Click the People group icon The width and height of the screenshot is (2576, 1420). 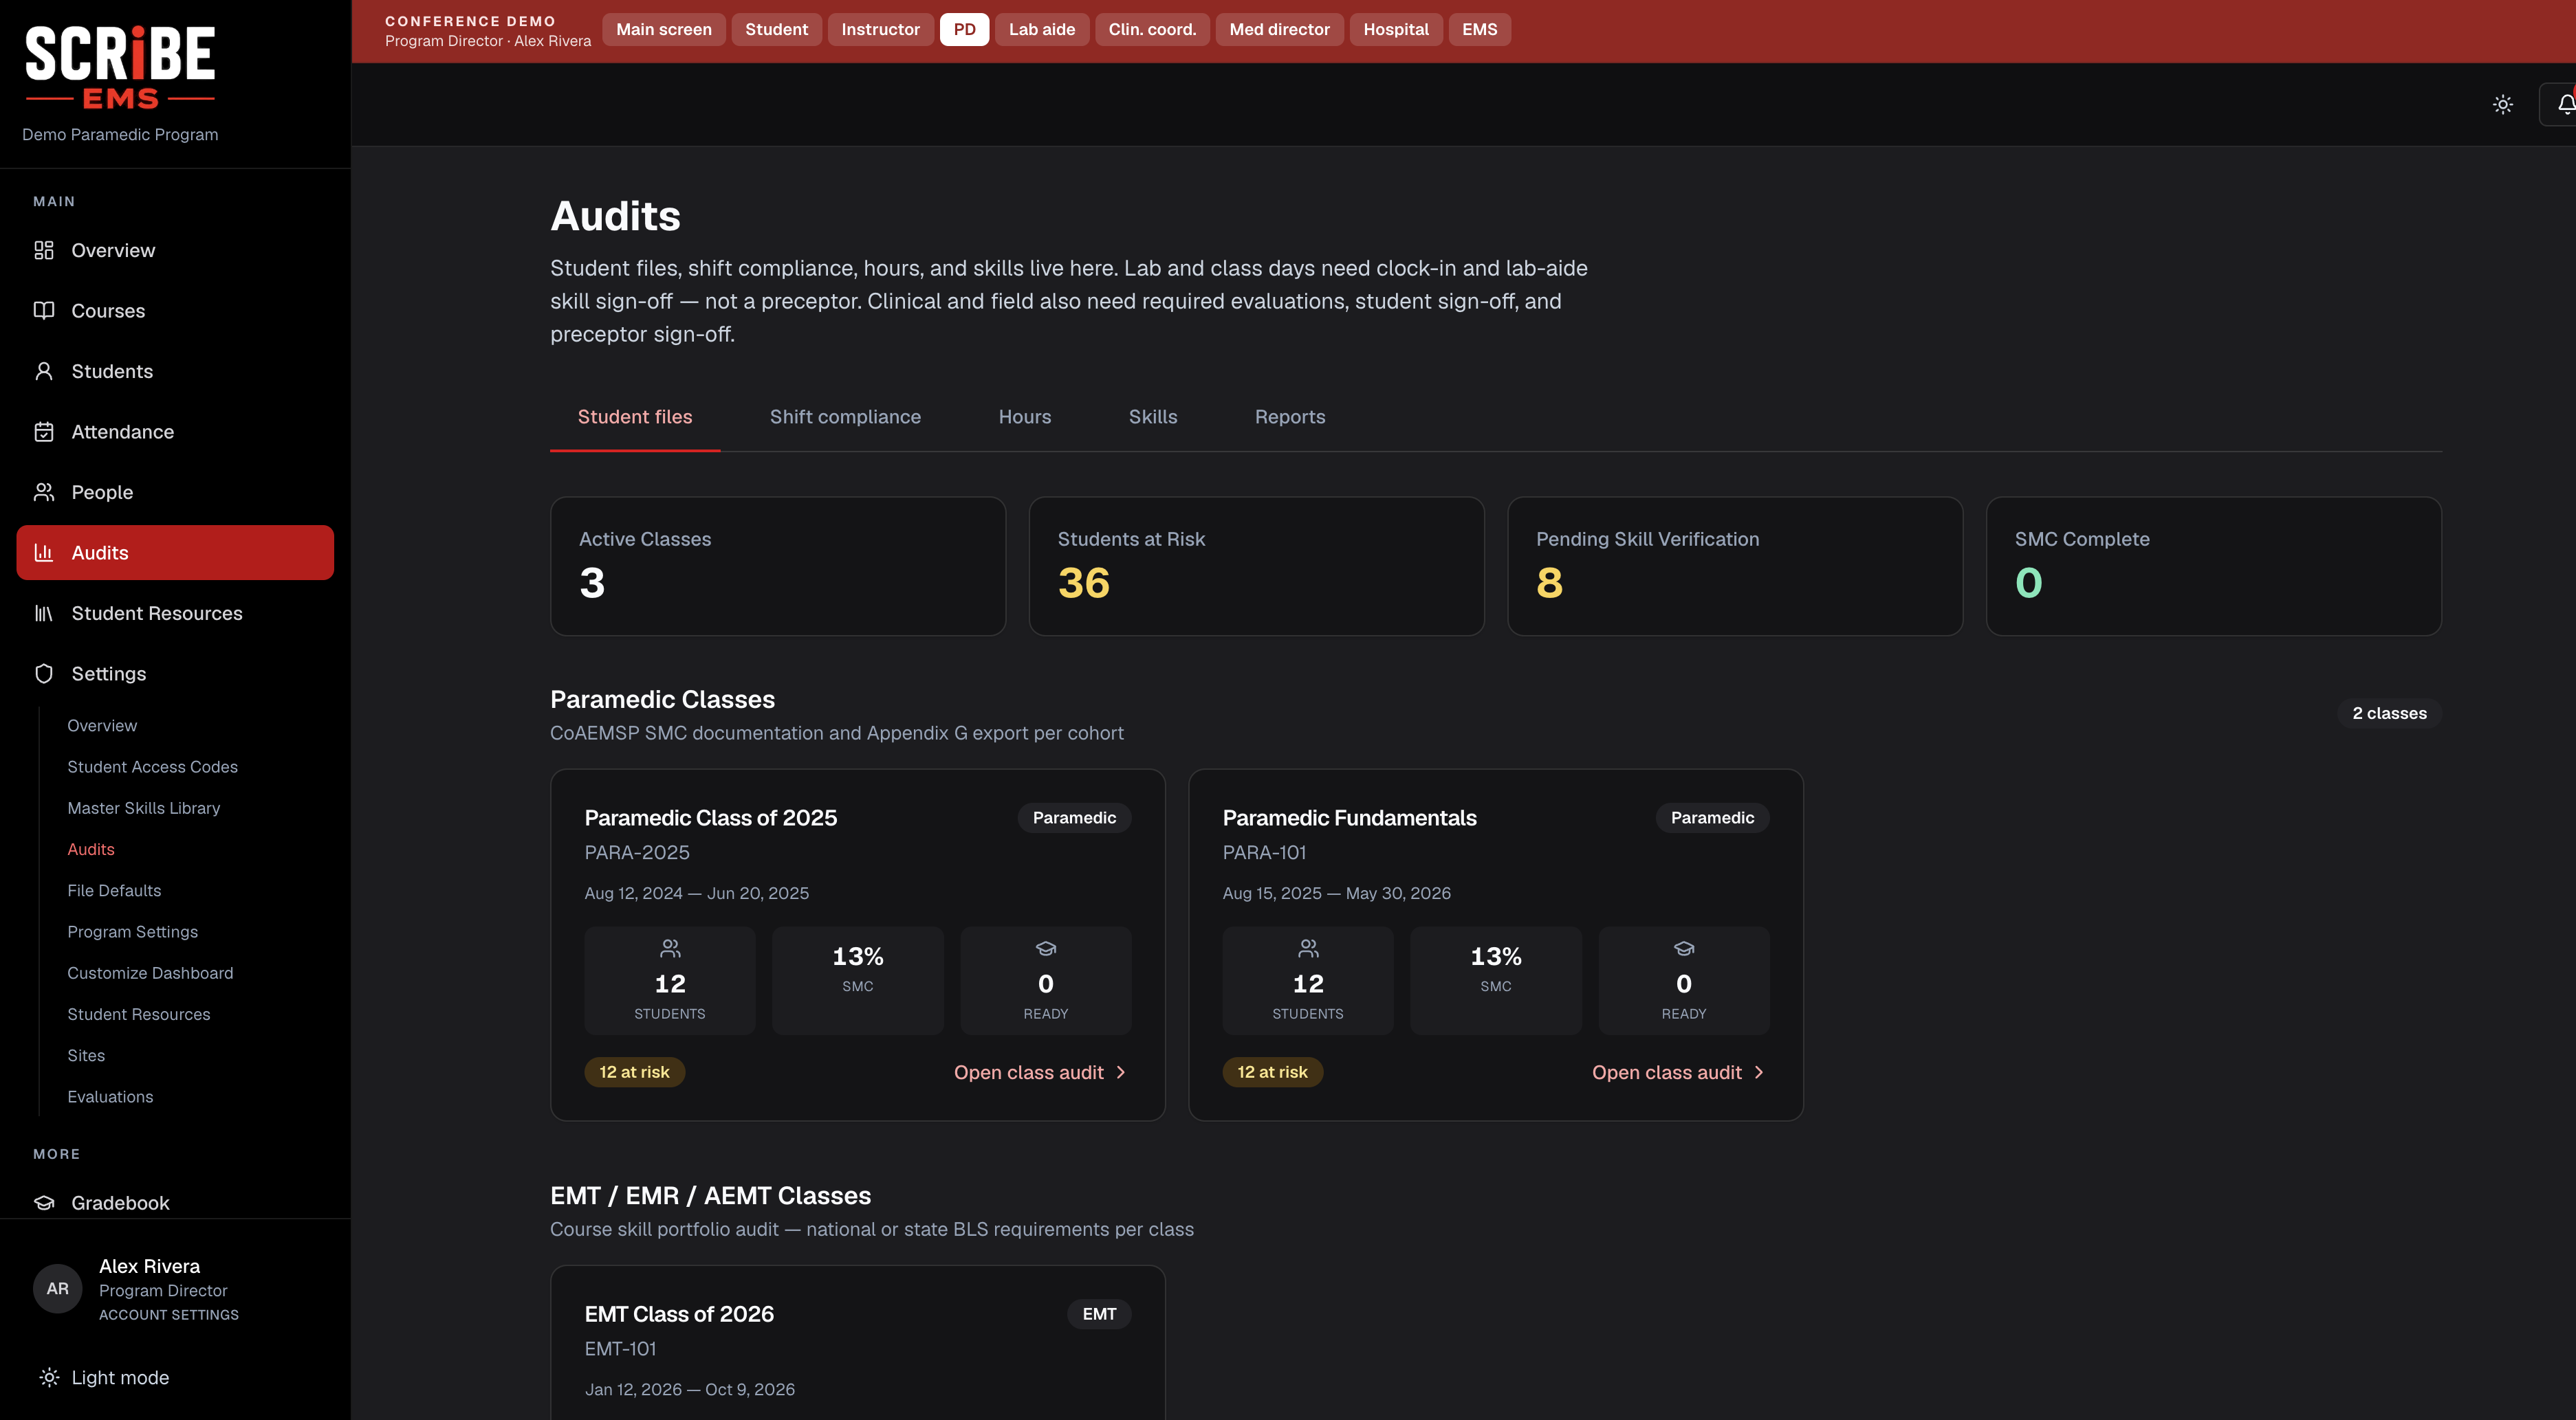[44, 491]
